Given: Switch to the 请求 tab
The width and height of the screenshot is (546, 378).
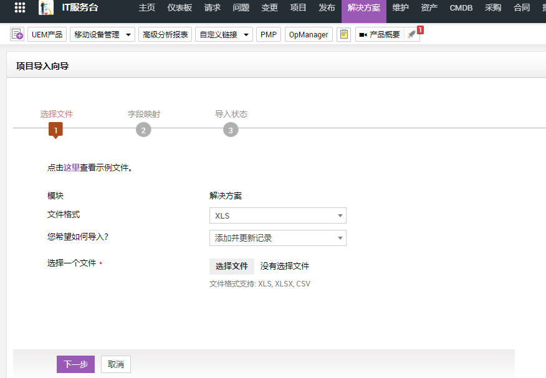Looking at the screenshot, I should coord(213,8).
